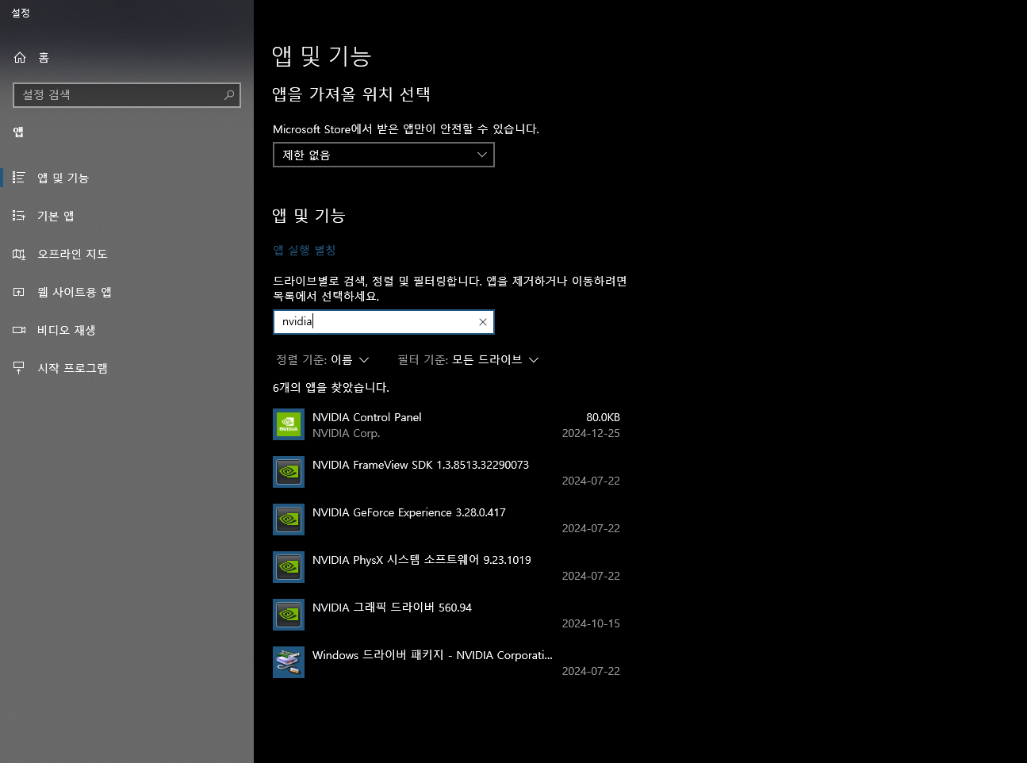Click the 80.0KB size value

603,417
